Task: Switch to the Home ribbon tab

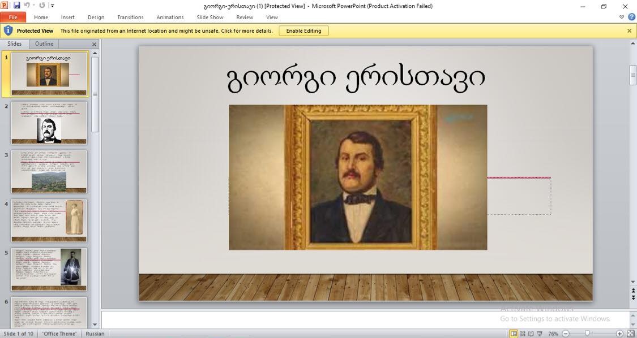Action: click(41, 18)
